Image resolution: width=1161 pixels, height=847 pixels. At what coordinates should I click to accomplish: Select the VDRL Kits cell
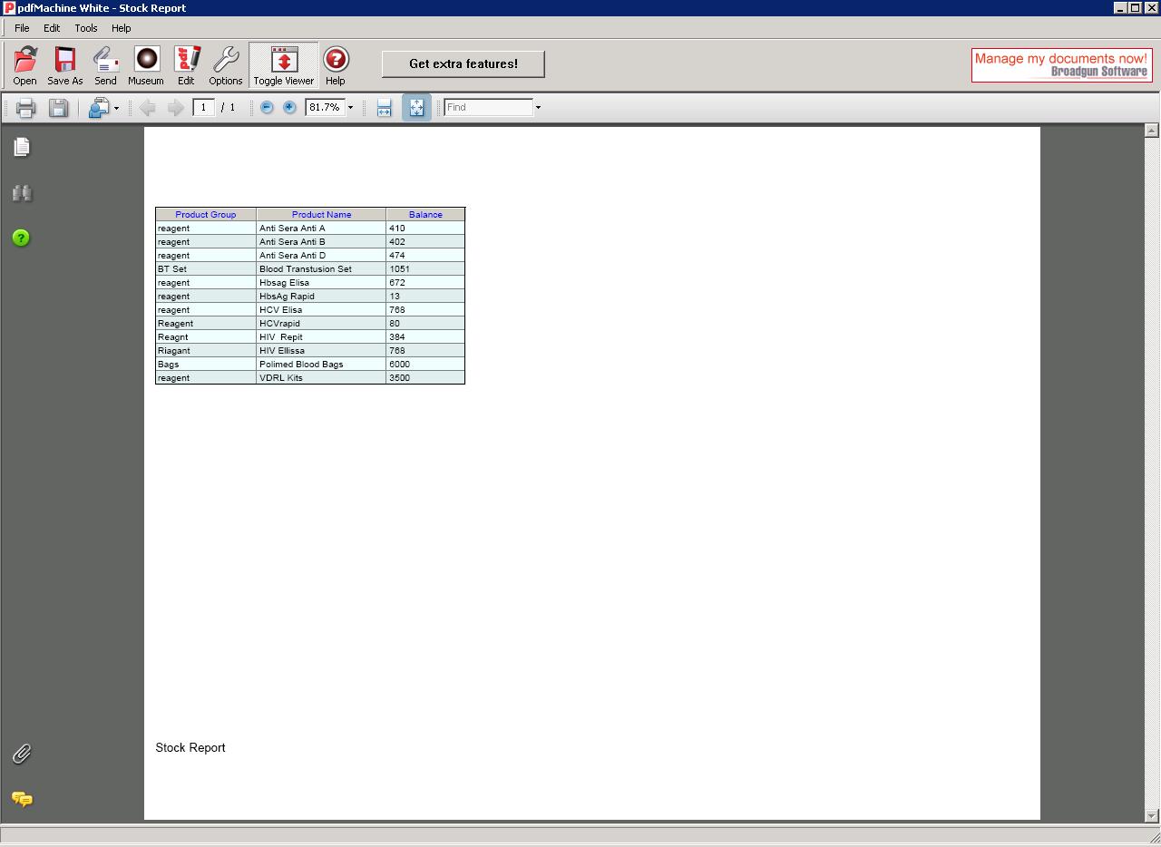(321, 378)
